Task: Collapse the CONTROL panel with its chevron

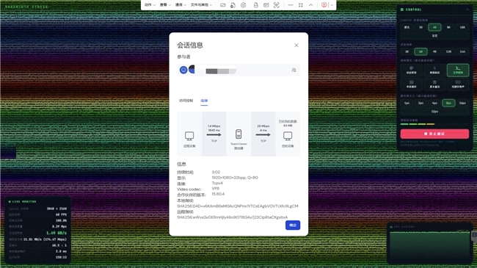Action: pos(467,10)
